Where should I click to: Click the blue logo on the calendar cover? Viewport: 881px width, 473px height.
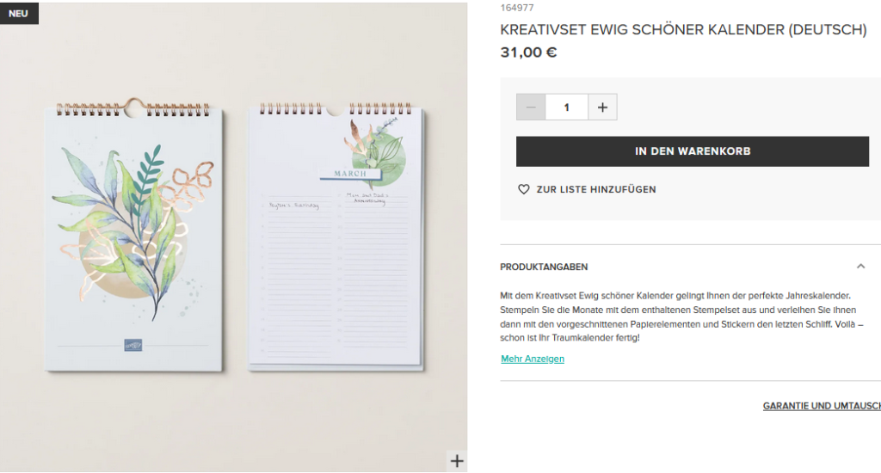(x=133, y=344)
